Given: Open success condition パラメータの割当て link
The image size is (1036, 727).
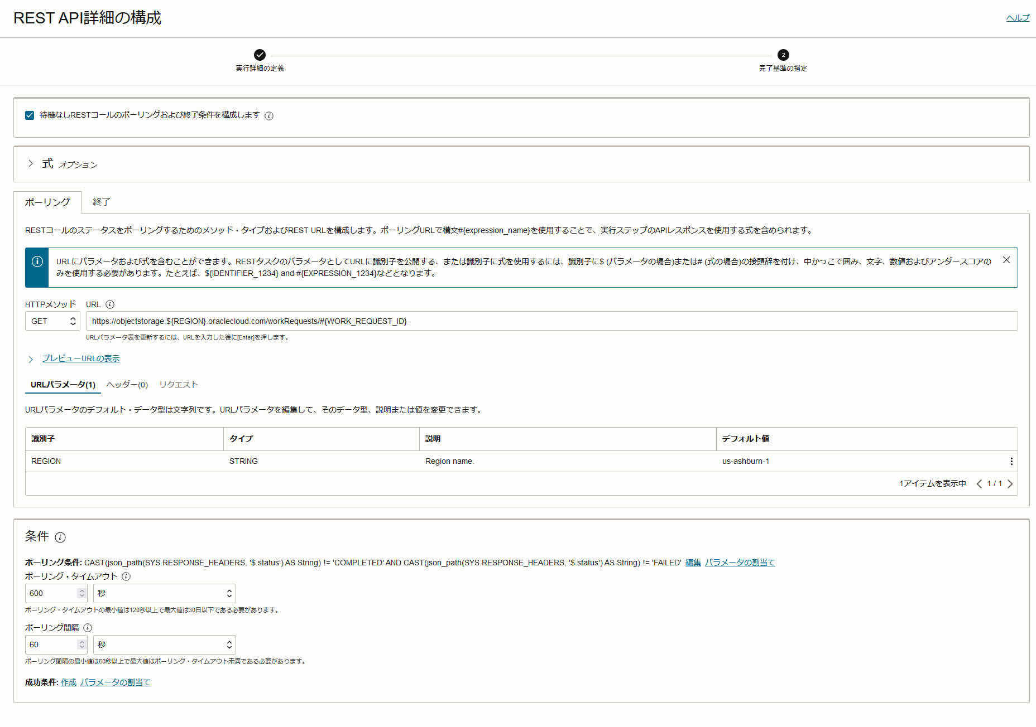Looking at the screenshot, I should tap(116, 682).
